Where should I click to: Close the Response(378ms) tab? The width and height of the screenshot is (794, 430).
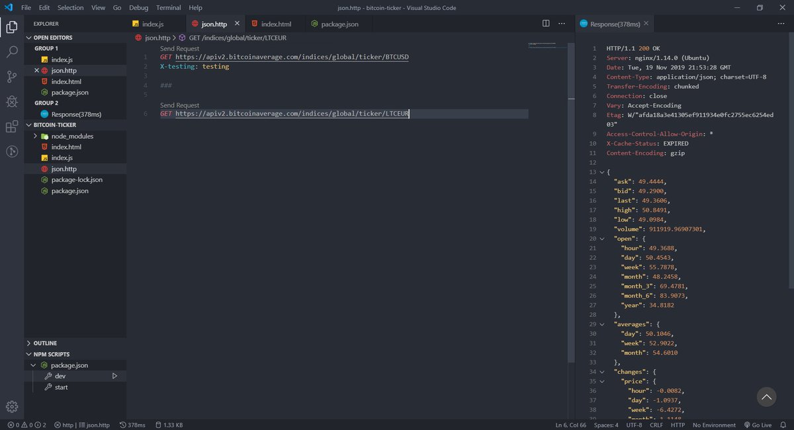646,24
